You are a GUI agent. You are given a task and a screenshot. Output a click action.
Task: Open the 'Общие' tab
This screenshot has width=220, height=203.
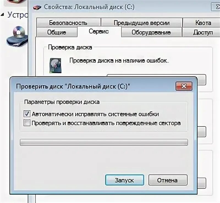click(x=57, y=32)
